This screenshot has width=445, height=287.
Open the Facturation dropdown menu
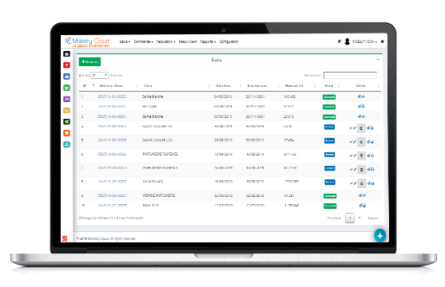click(165, 41)
